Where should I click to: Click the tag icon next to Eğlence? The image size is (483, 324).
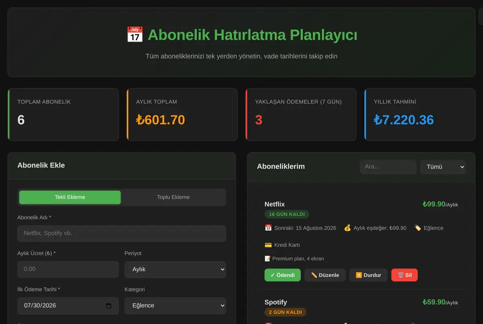[418, 228]
